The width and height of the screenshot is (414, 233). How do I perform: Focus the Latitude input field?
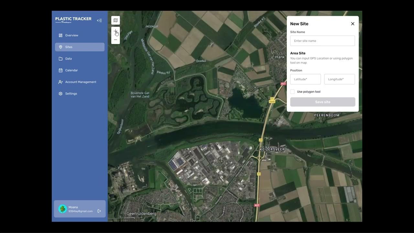point(305,79)
